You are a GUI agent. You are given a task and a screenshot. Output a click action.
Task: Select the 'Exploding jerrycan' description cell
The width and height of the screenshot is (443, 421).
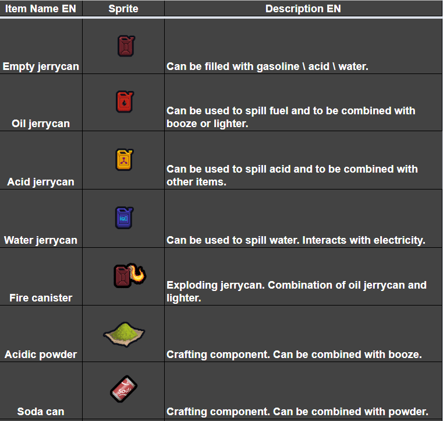[x=296, y=291]
